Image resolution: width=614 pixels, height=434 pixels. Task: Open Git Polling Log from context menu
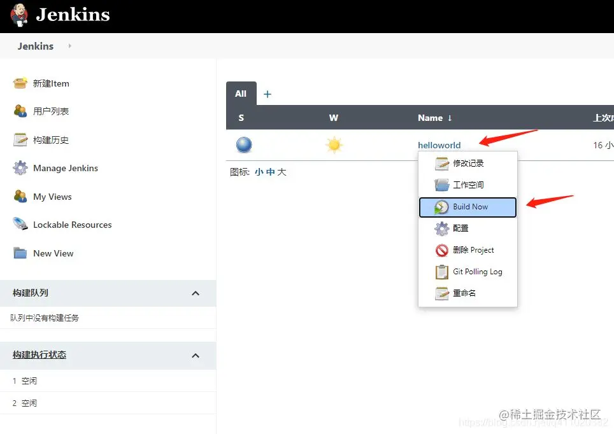(x=468, y=272)
